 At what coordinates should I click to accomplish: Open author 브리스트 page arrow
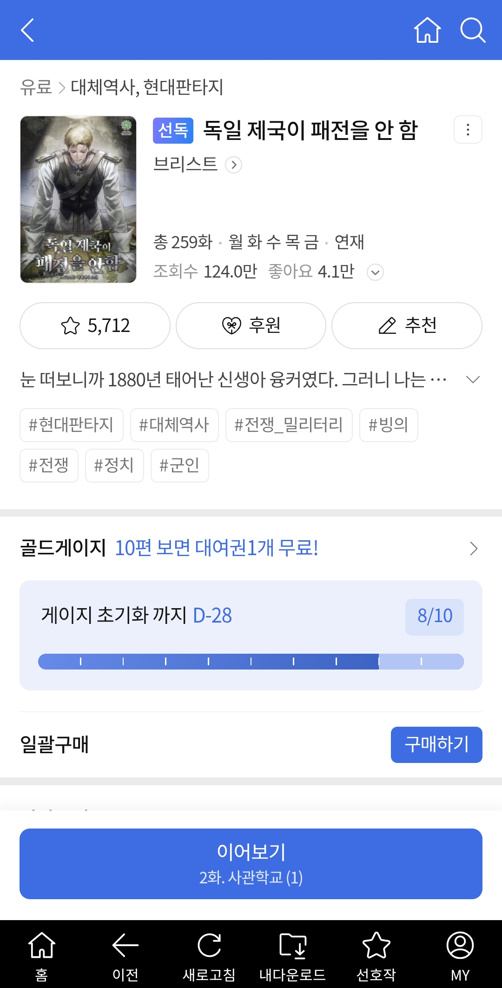tap(233, 165)
